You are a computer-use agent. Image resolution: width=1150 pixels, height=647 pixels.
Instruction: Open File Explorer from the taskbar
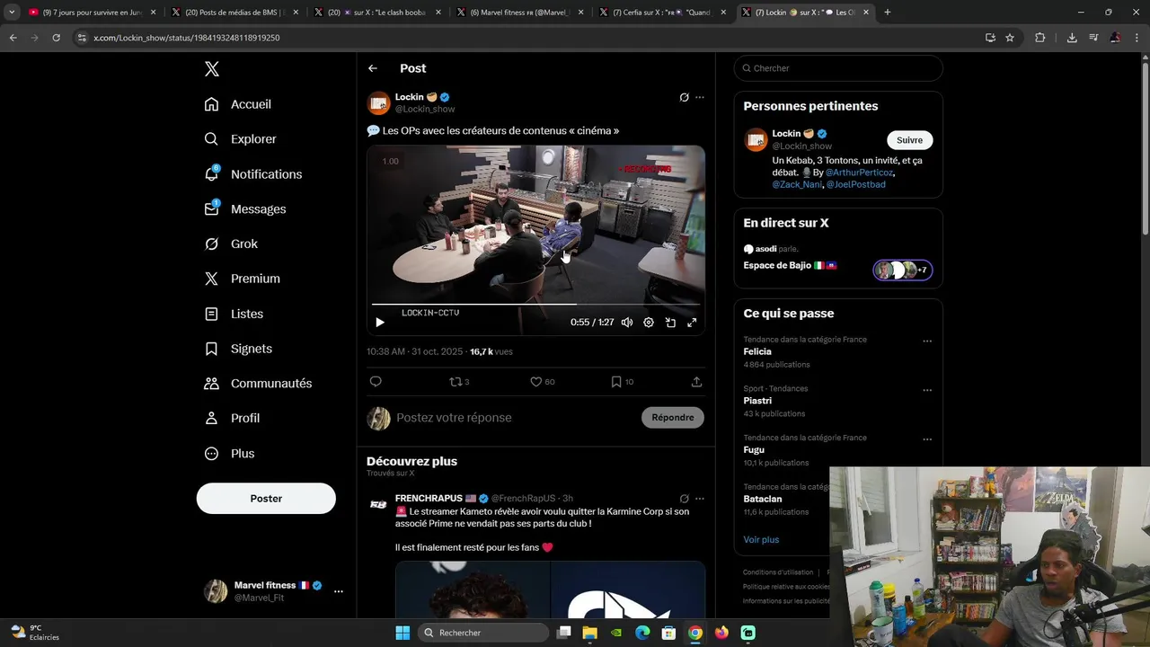click(x=590, y=633)
